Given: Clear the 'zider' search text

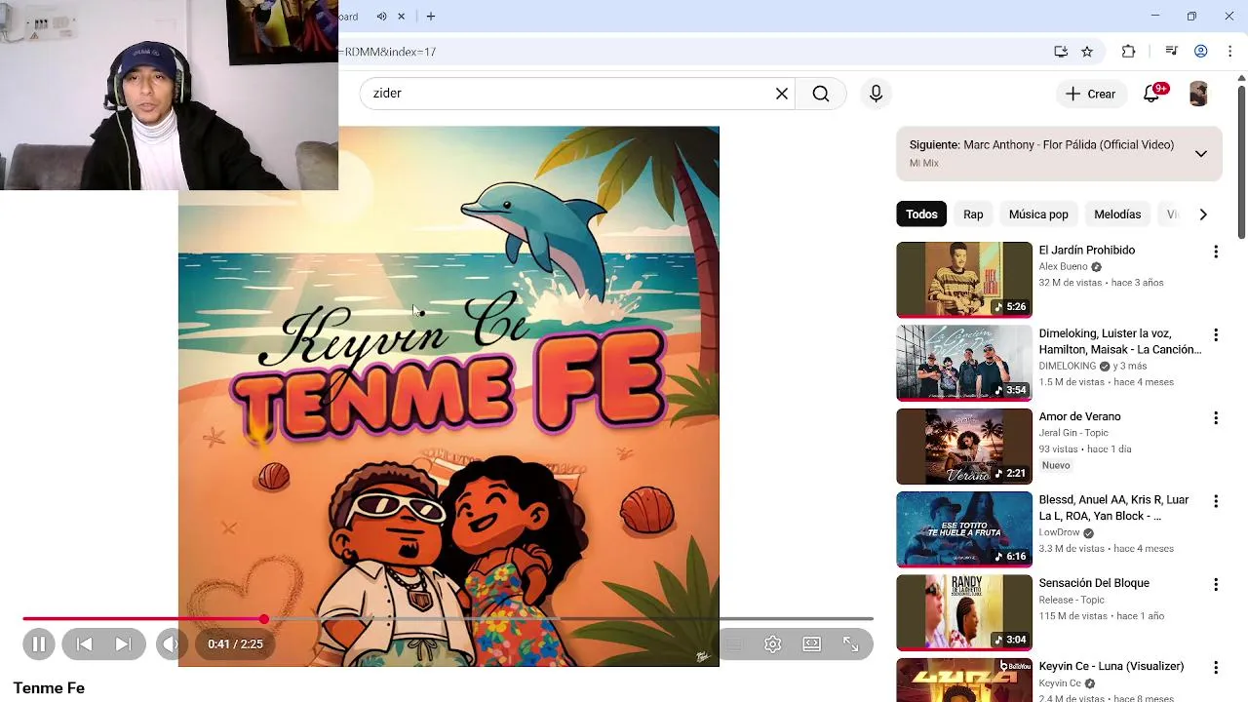Looking at the screenshot, I should (x=781, y=94).
